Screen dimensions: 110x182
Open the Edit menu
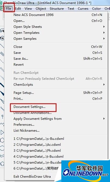pos(18,8)
